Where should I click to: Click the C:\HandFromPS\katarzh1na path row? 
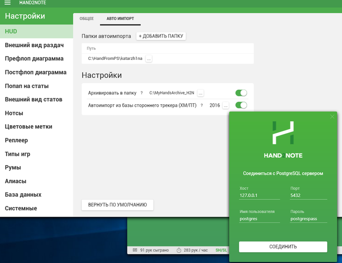[x=168, y=58]
